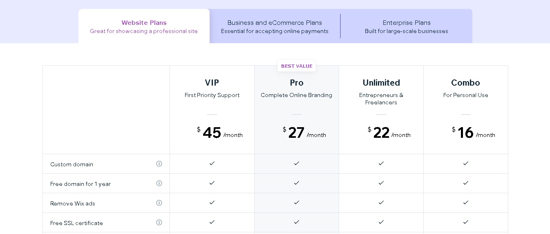Screen dimensions: 550x234
Task: Click Combo checkmark in Free SSL certificate row
Action: point(465,222)
